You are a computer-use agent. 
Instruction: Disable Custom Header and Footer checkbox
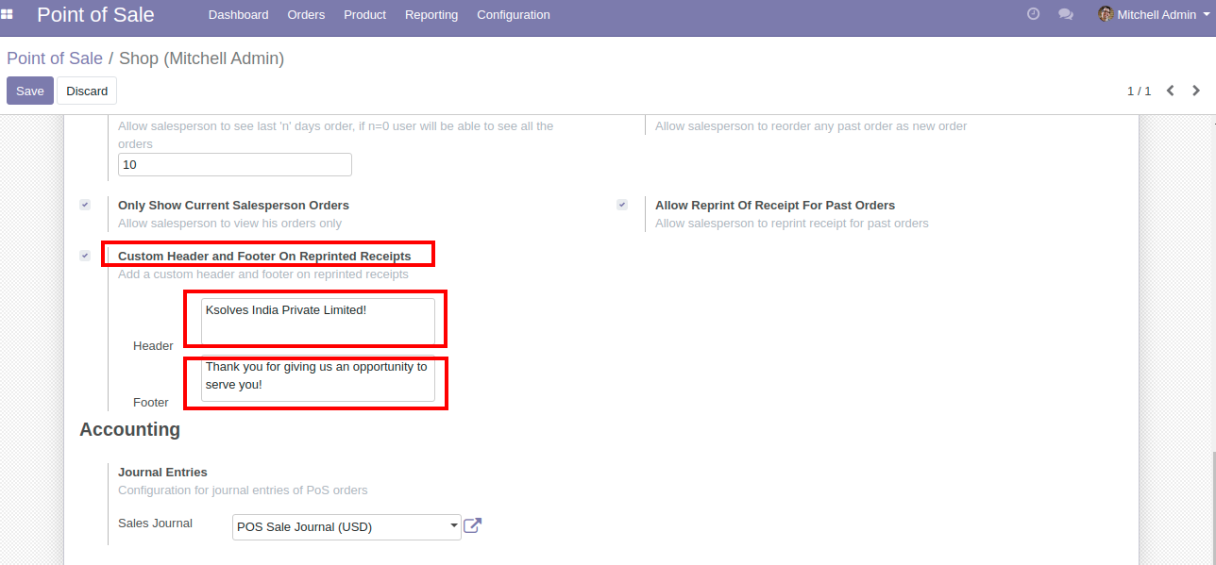tap(85, 256)
